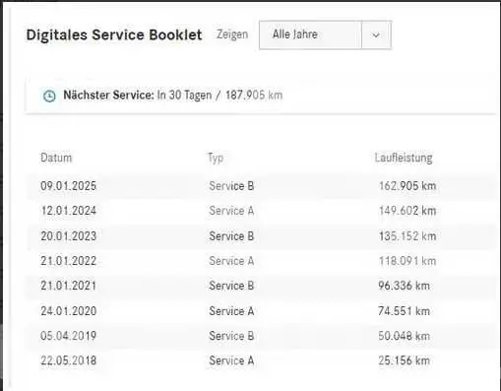
Task: Select the 05.04.2019 service row
Action: [261, 336]
